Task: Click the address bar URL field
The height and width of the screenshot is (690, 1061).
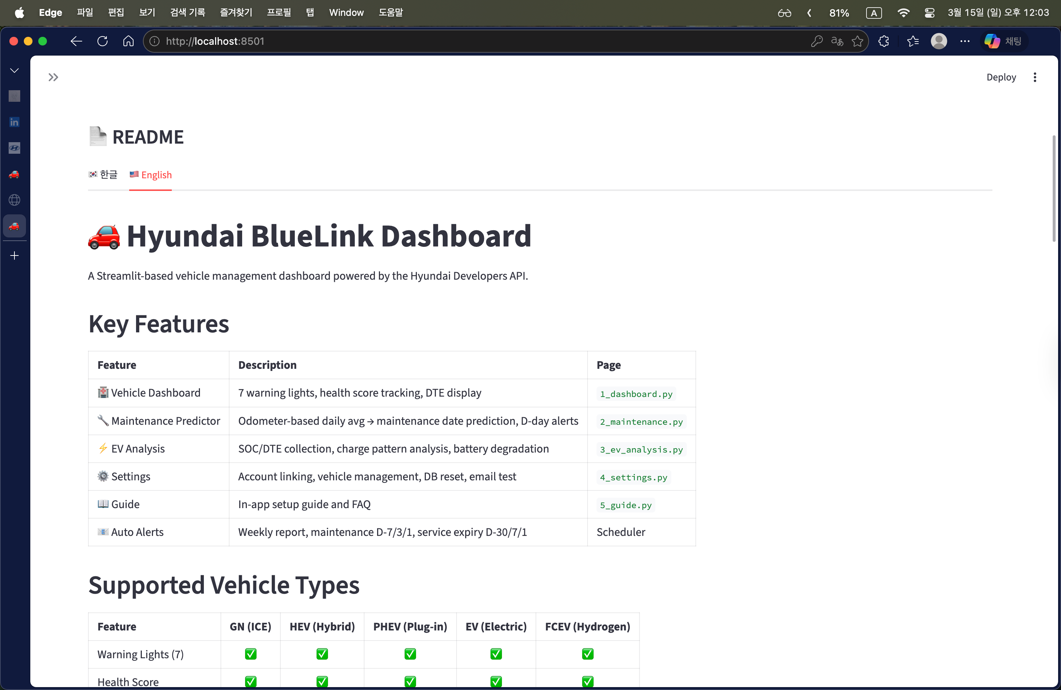Action: [x=214, y=41]
